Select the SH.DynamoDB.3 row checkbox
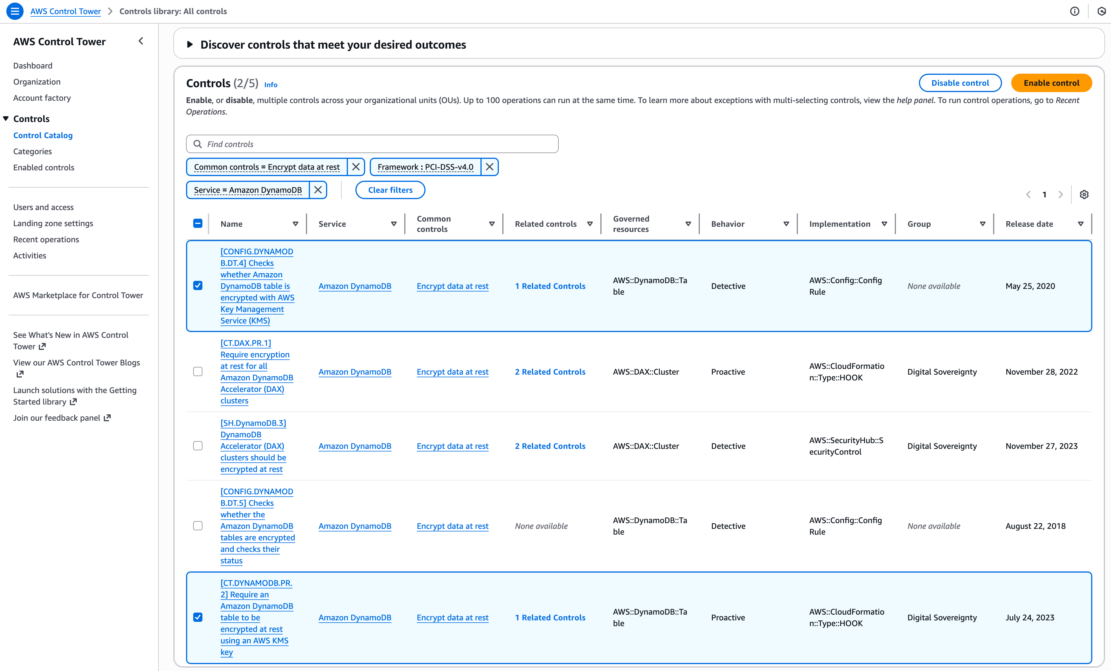The height and width of the screenshot is (671, 1111). (198, 446)
